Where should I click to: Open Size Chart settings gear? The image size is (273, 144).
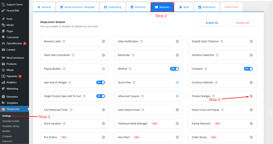(x=177, y=137)
